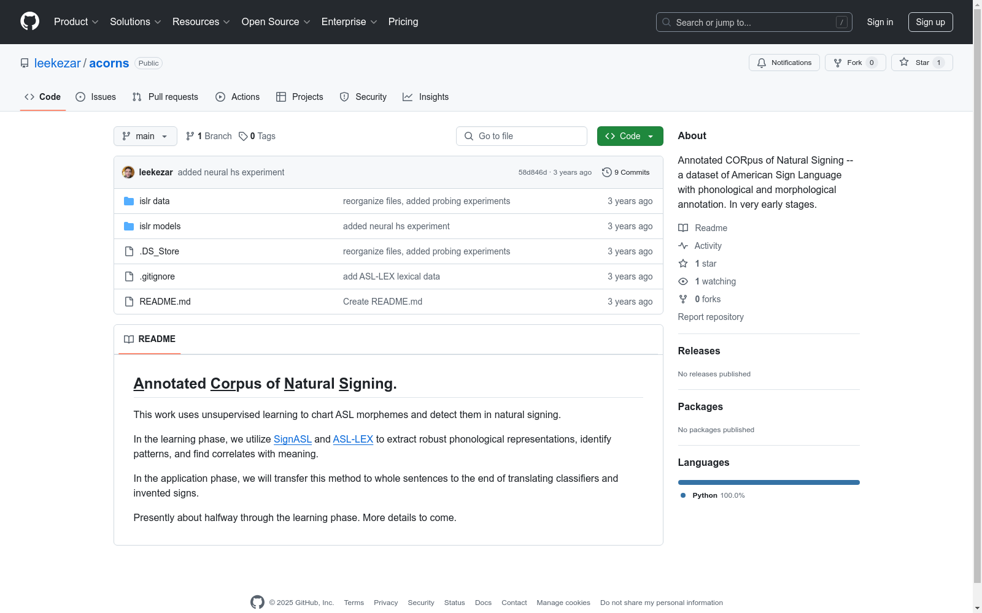Star the acorns repository

[922, 63]
